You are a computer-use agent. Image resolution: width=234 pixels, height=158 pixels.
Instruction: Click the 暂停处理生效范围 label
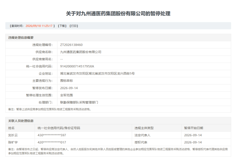tap(39, 95)
